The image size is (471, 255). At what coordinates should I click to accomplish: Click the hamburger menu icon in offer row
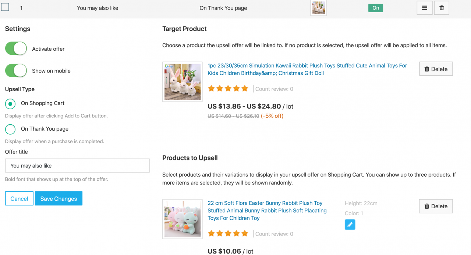tap(424, 8)
